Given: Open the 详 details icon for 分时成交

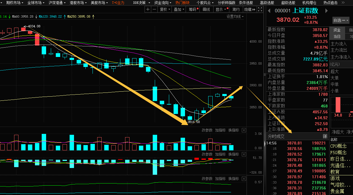Looking at the screenshot, I should [325, 136].
